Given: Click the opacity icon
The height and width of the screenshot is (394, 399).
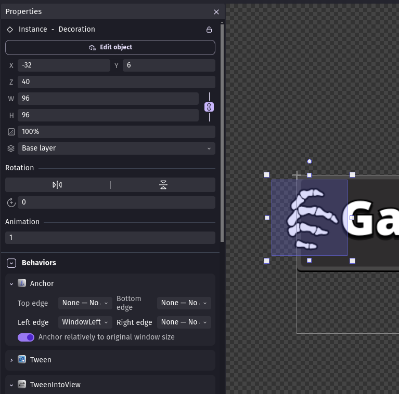Looking at the screenshot, I should coord(11,132).
